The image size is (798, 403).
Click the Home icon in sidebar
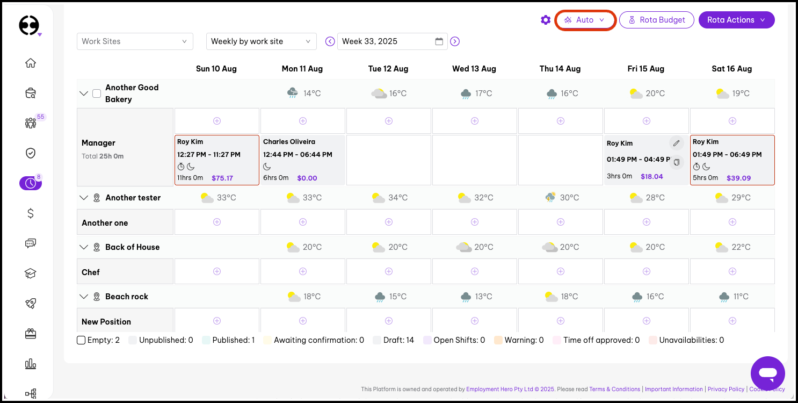click(x=31, y=63)
